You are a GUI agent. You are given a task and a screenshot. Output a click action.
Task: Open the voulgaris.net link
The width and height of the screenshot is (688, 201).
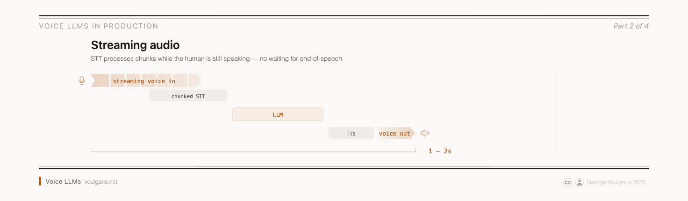(101, 182)
